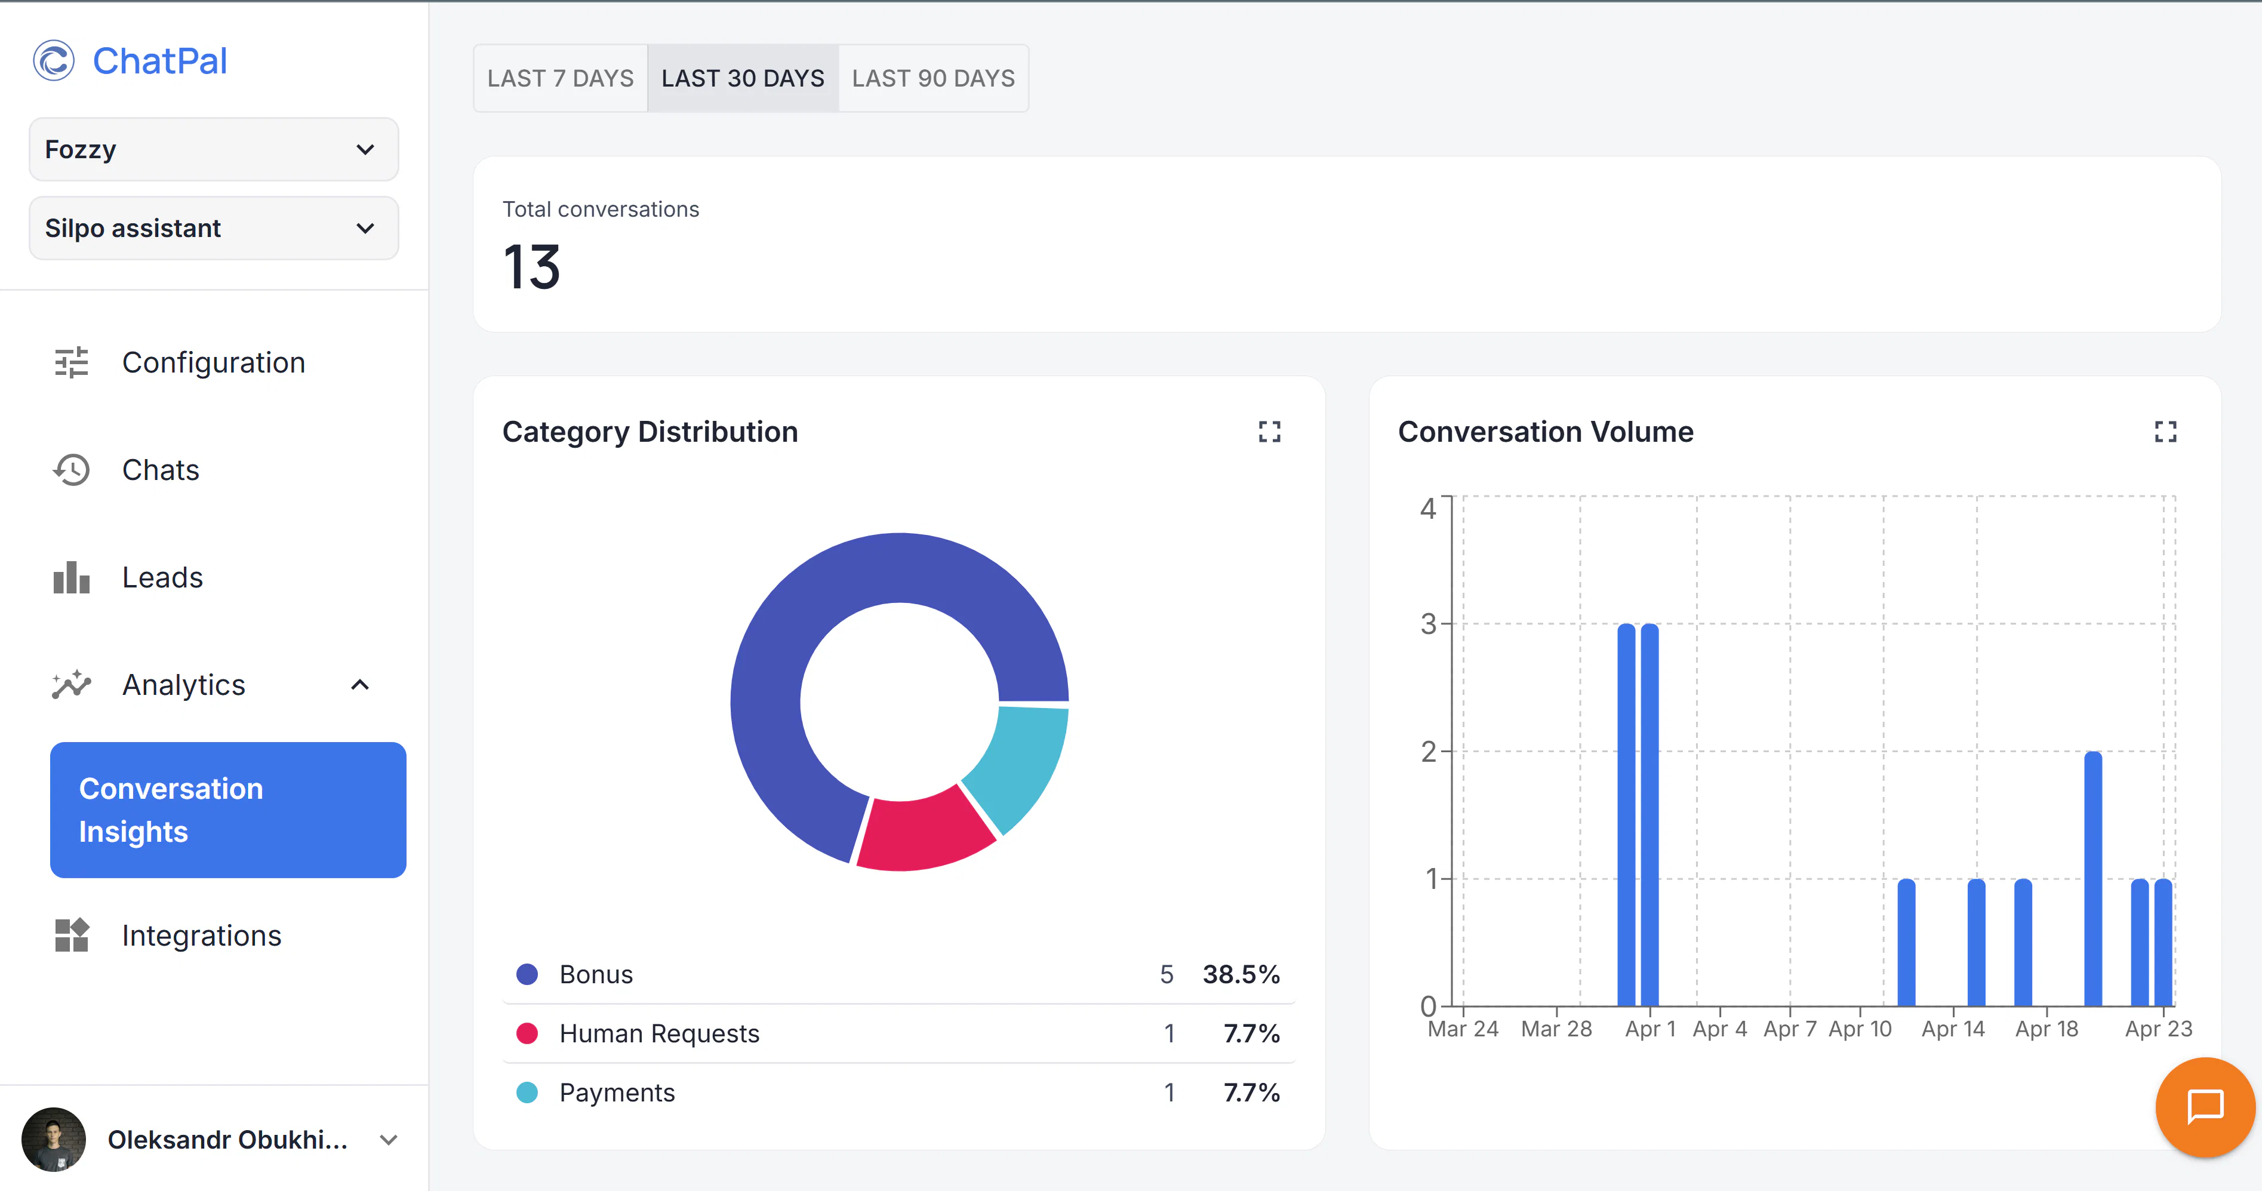2262x1191 pixels.
Task: Click the ChatPal logo icon
Action: (54, 61)
